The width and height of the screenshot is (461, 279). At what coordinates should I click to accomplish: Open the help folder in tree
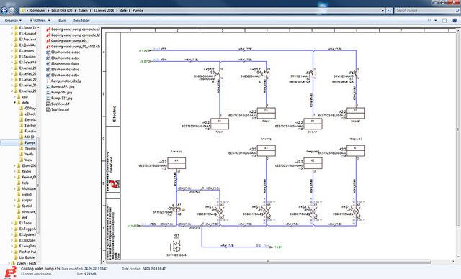(22, 183)
